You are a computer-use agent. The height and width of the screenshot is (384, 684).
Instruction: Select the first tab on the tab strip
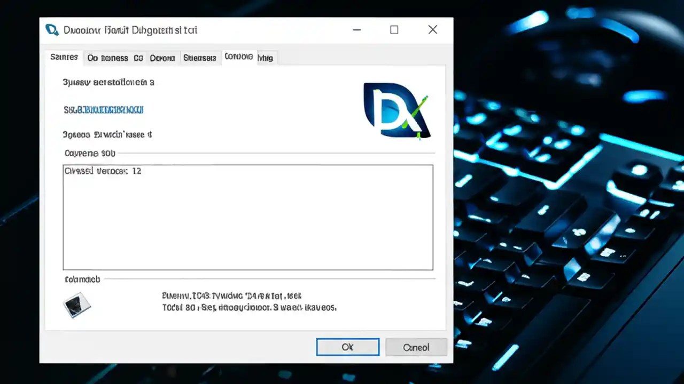[x=64, y=57]
